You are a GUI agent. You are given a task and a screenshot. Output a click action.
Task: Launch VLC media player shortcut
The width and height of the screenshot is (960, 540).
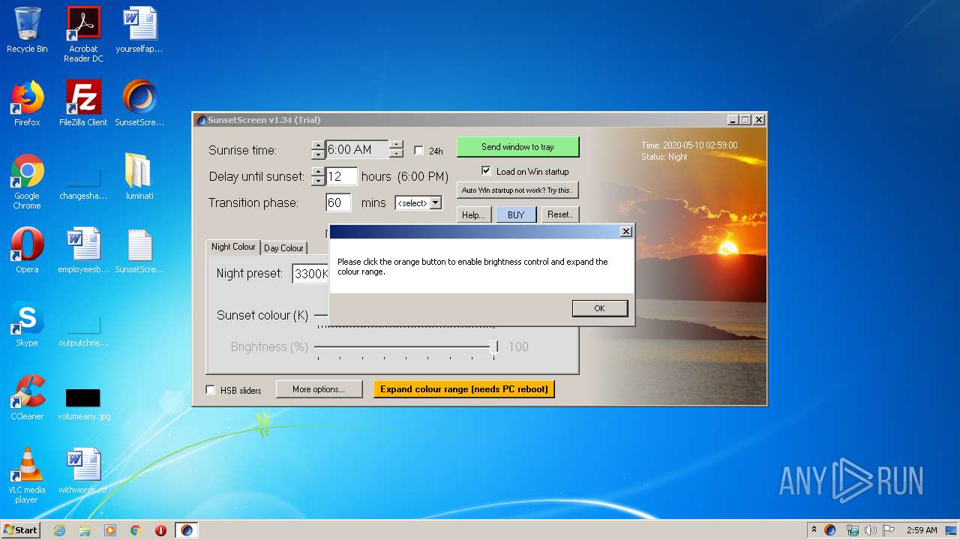[x=27, y=475]
